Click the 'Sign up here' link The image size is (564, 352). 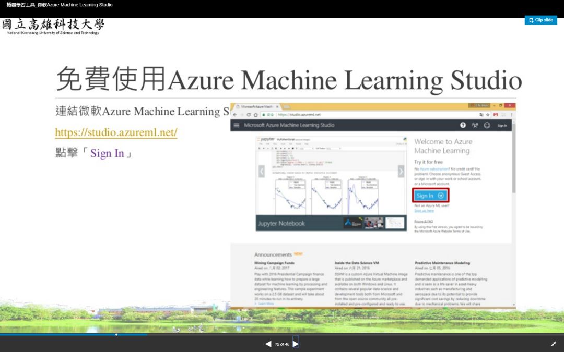coord(424,211)
